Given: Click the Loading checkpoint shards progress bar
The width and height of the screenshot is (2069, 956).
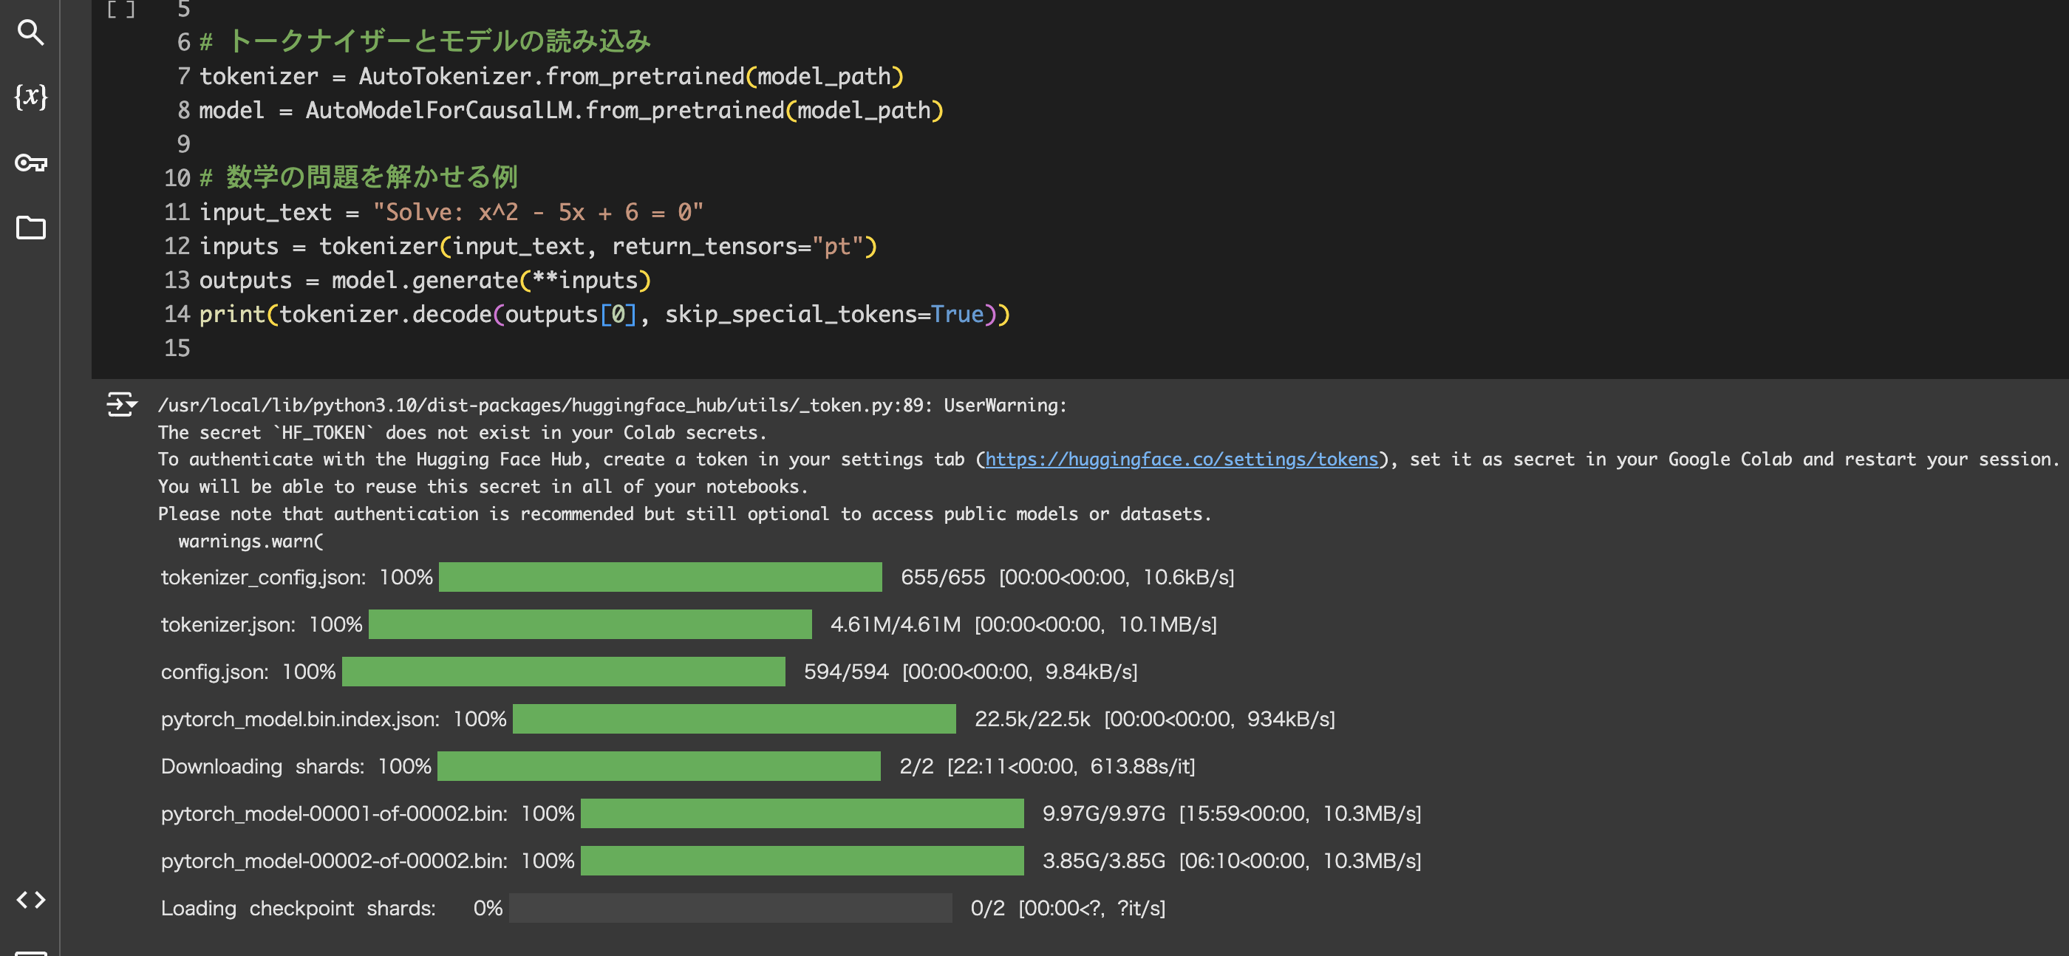Looking at the screenshot, I should tap(729, 909).
